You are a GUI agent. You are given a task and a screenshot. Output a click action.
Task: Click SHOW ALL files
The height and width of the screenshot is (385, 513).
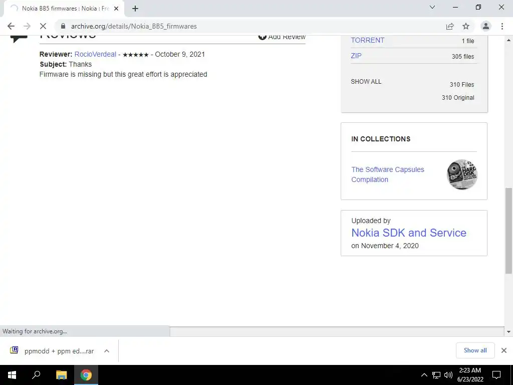[x=366, y=82]
